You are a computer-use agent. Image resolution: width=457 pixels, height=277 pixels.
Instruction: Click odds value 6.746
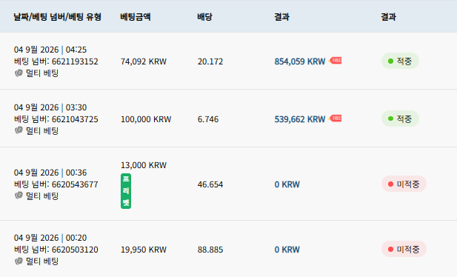208,119
